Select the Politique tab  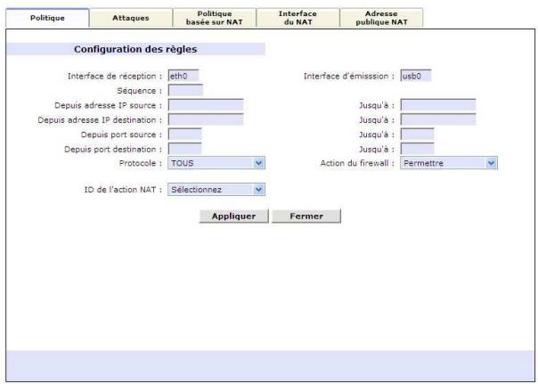coord(46,17)
